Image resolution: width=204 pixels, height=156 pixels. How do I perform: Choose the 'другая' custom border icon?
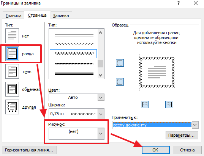pos(12,107)
